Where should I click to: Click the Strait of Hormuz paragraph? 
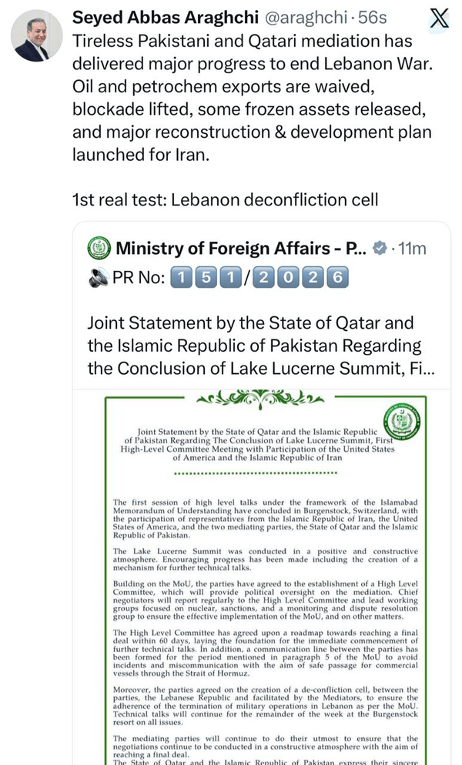coord(265,653)
